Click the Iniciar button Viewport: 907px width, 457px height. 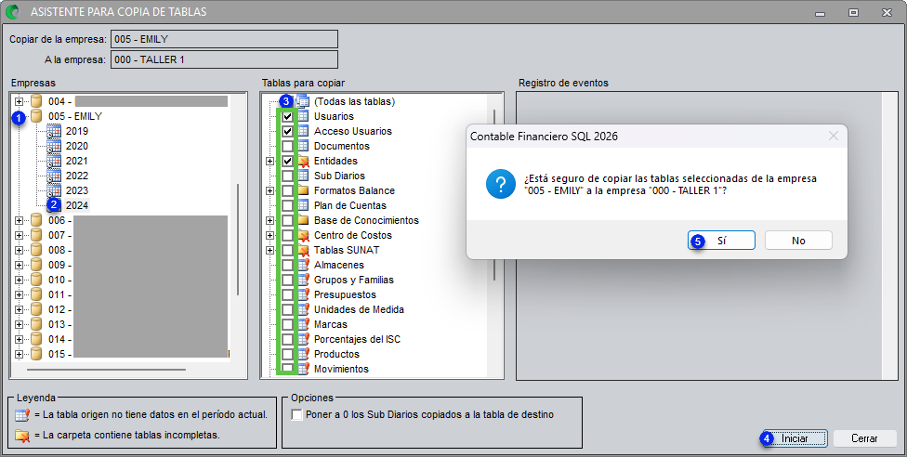click(795, 438)
